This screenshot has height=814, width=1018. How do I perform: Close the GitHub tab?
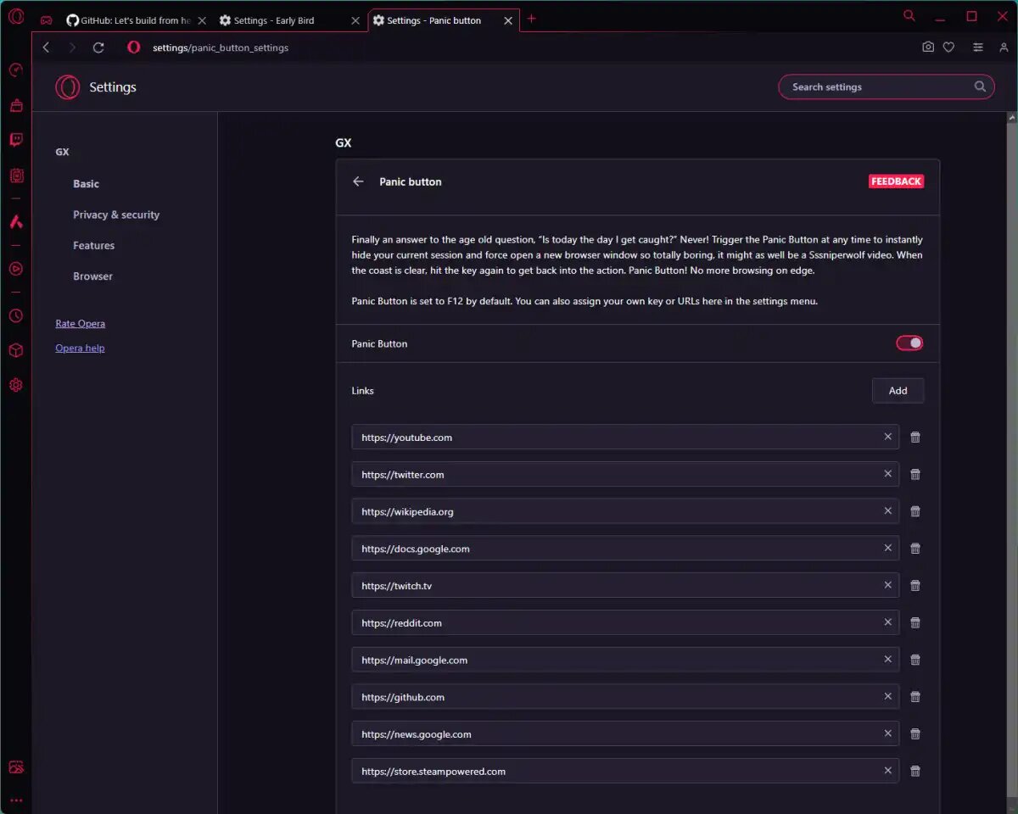click(201, 20)
